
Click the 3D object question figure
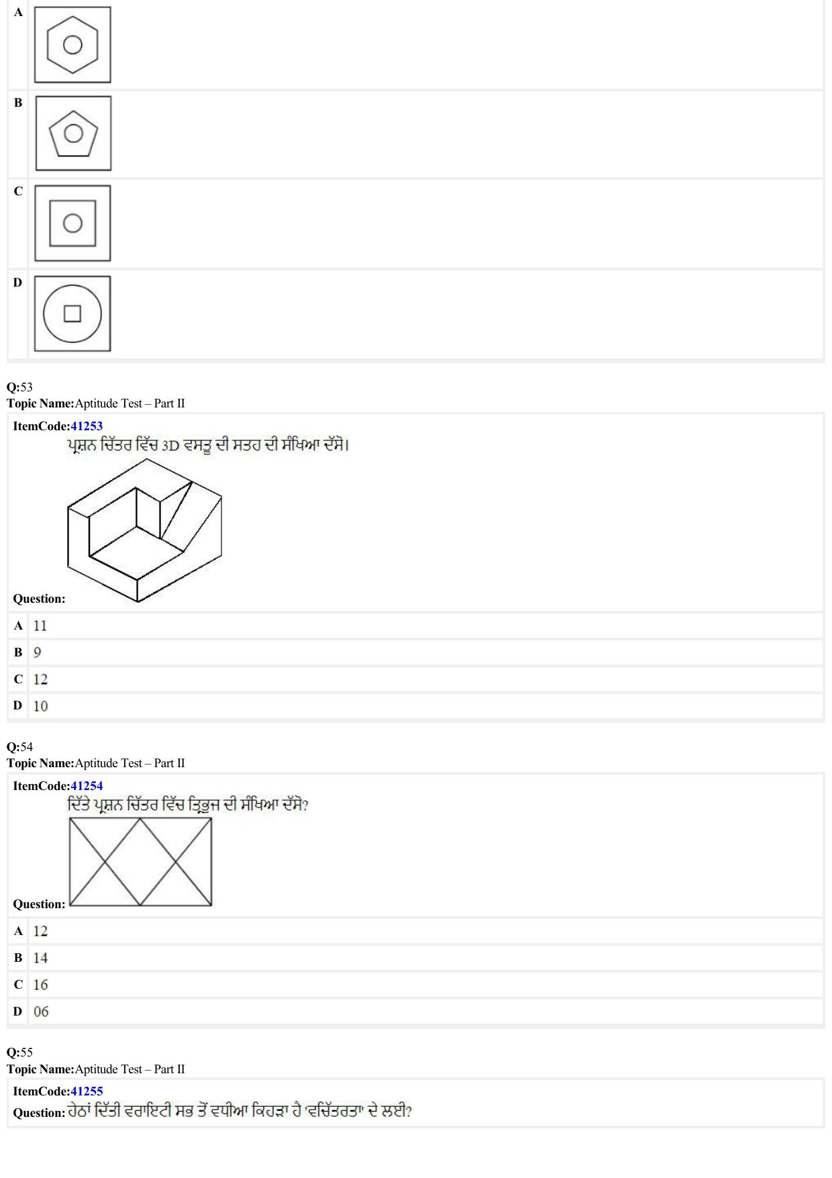(144, 530)
